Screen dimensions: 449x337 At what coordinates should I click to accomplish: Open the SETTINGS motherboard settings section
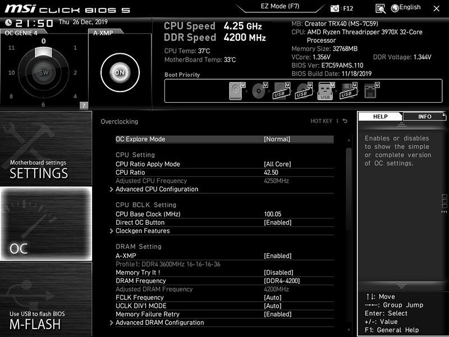tap(46, 148)
